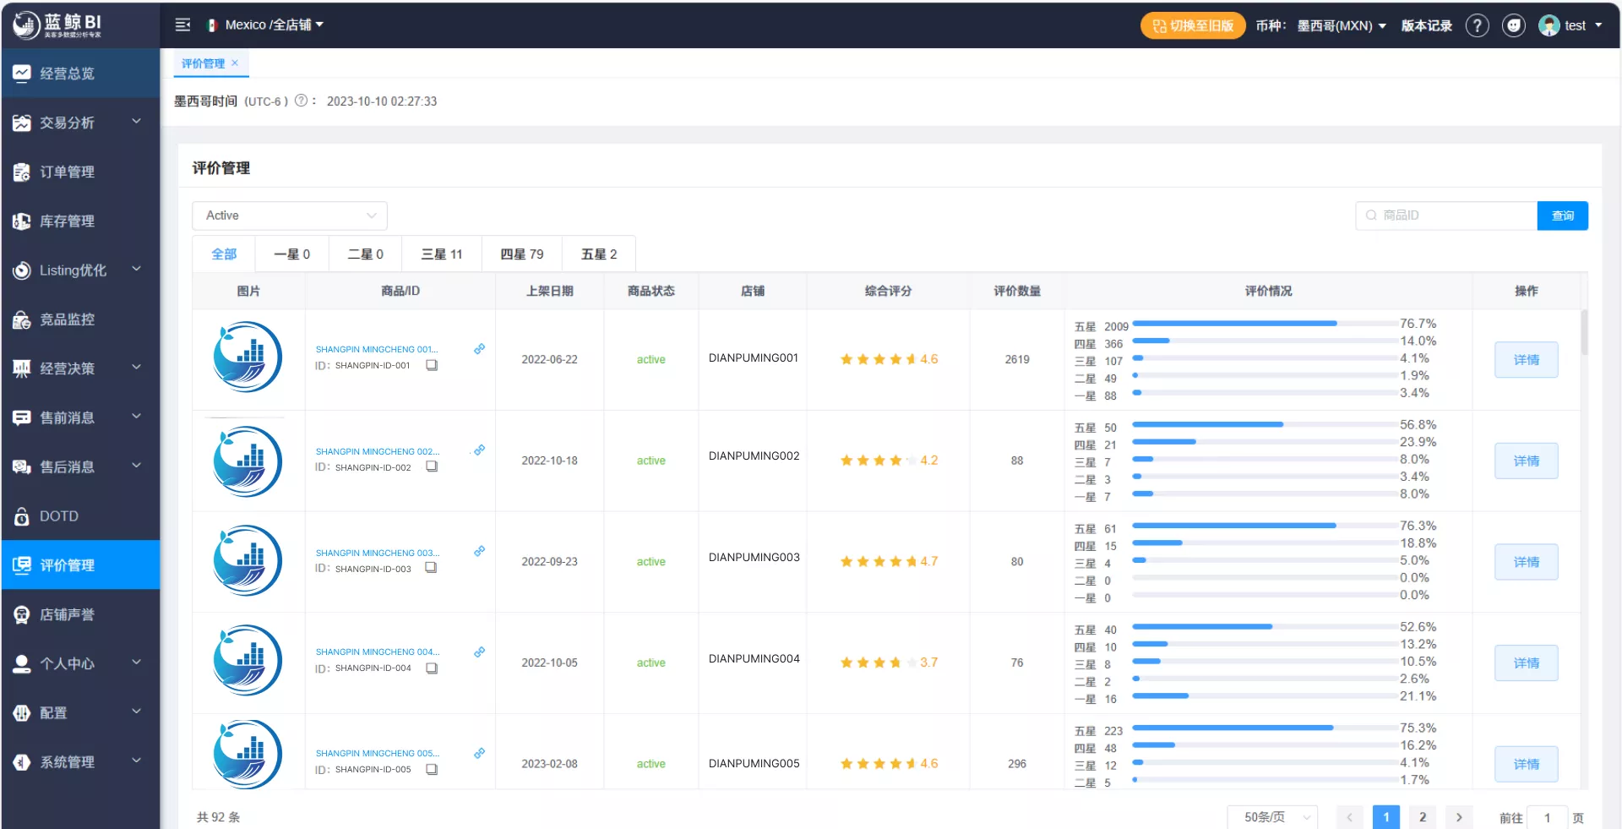Open 评价管理 in the sidebar

(80, 564)
